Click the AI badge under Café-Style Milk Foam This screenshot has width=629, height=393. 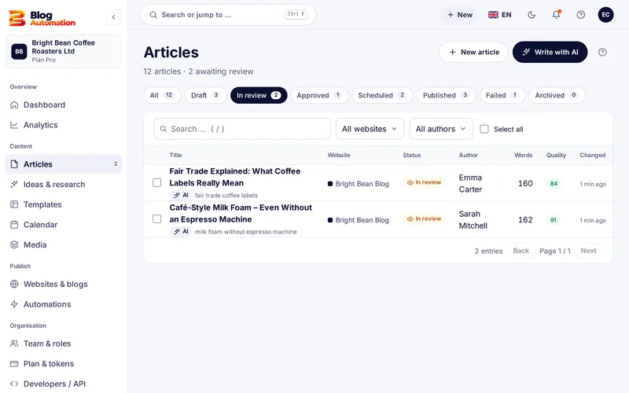click(x=181, y=232)
